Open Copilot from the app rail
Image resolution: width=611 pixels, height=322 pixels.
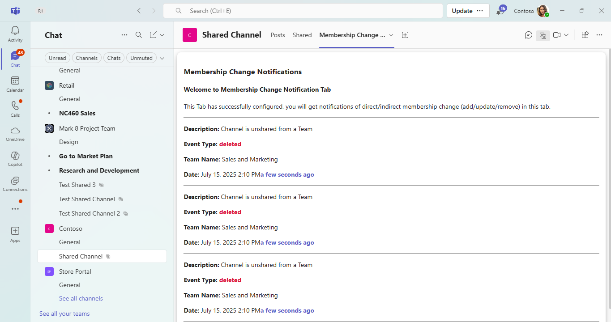tap(15, 159)
